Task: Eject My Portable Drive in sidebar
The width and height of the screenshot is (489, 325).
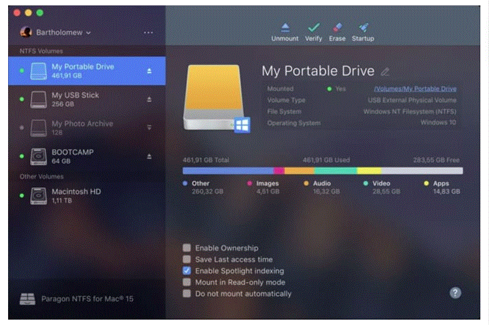Action: point(149,71)
